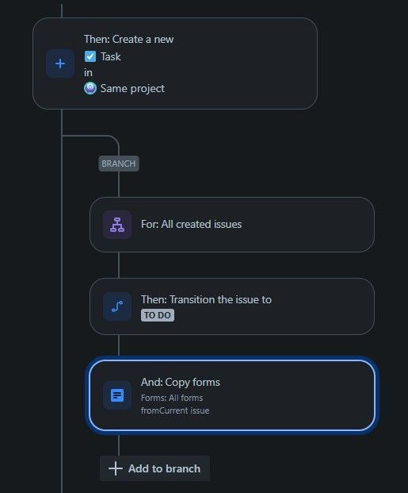The height and width of the screenshot is (493, 408).
Task: Click the fromCurrent issue detail text
Action: (x=175, y=410)
